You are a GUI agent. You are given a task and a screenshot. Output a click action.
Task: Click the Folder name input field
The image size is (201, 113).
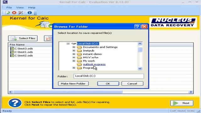pyautogui.click(x=109, y=76)
